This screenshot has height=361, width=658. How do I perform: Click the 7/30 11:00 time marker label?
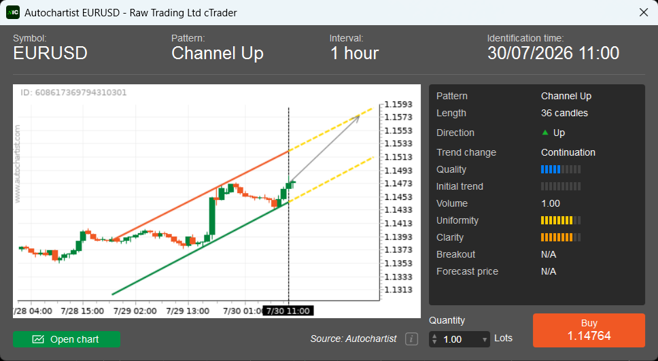point(288,311)
